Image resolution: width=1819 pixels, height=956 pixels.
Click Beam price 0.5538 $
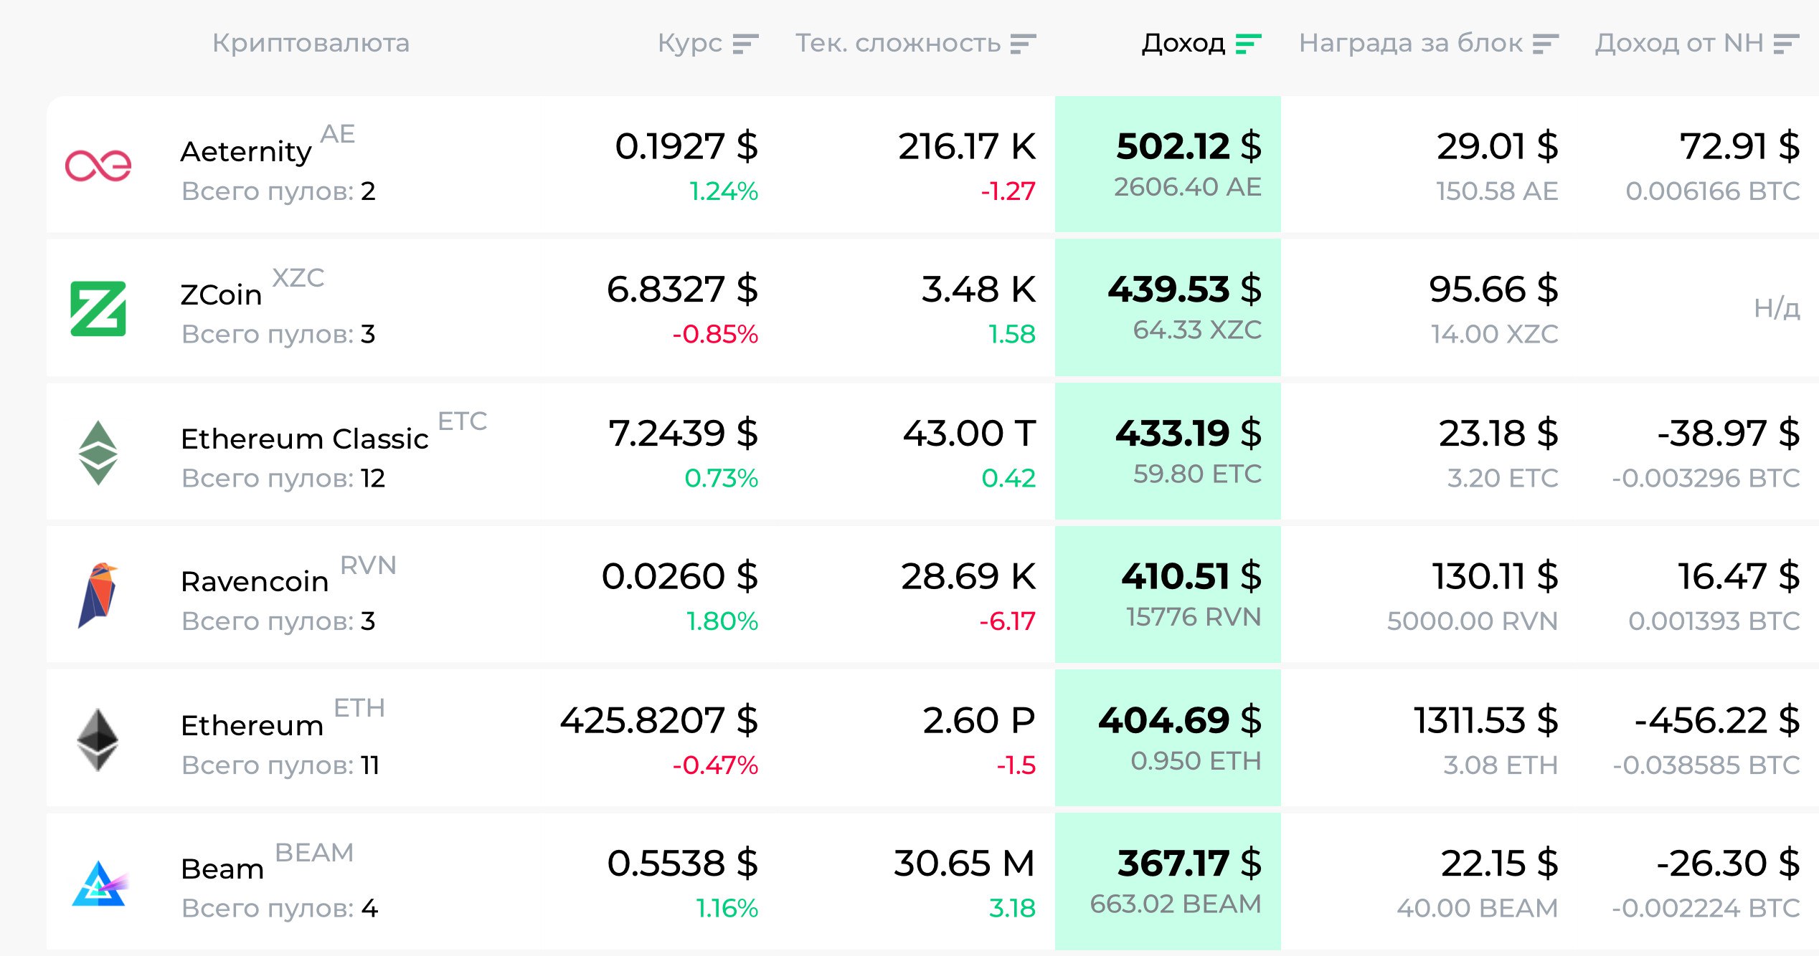click(683, 863)
